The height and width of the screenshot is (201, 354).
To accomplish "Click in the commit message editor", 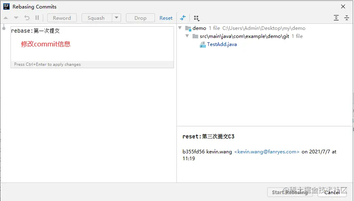I will click(92, 44).
